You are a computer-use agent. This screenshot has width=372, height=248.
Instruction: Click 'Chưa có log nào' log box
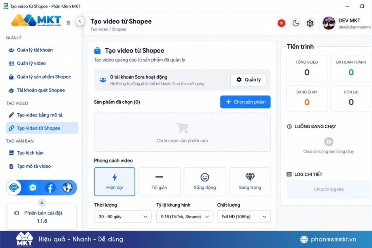click(x=329, y=189)
